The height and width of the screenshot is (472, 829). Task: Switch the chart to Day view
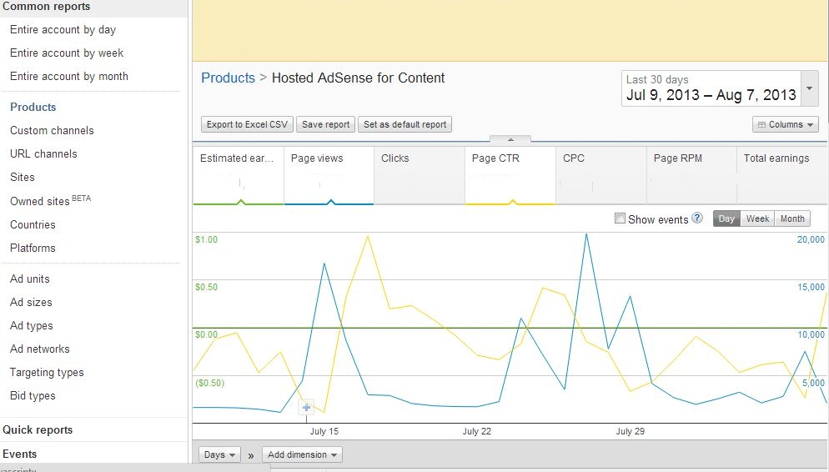(726, 218)
